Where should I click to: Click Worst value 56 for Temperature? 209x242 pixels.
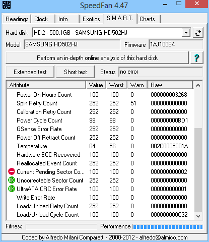[112, 146]
